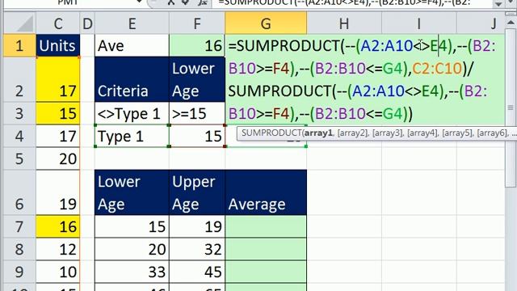Select row 5 header
Viewport: 517px width, 291px height.
coord(19,158)
